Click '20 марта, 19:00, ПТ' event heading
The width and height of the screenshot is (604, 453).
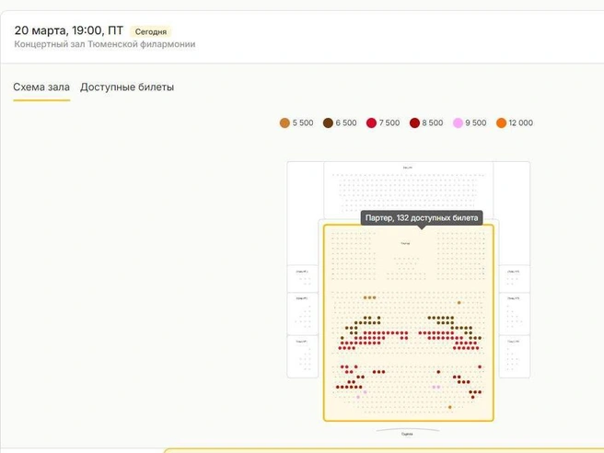coord(69,30)
